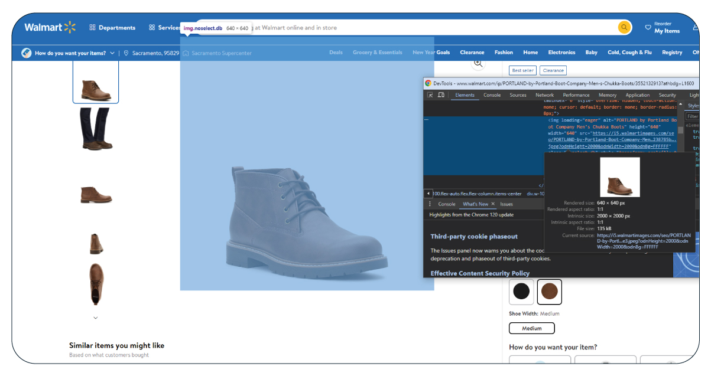Click the Elements panel scrollbar
This screenshot has height=376, width=711.
(x=680, y=130)
